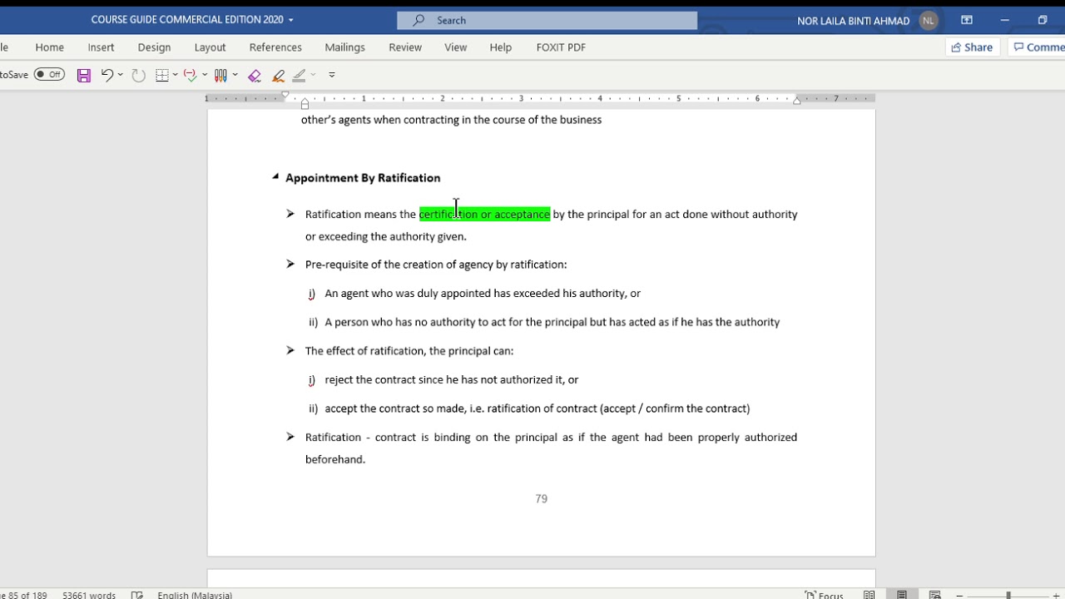Open Customize Quick Access Toolbar dropdown

click(x=332, y=75)
